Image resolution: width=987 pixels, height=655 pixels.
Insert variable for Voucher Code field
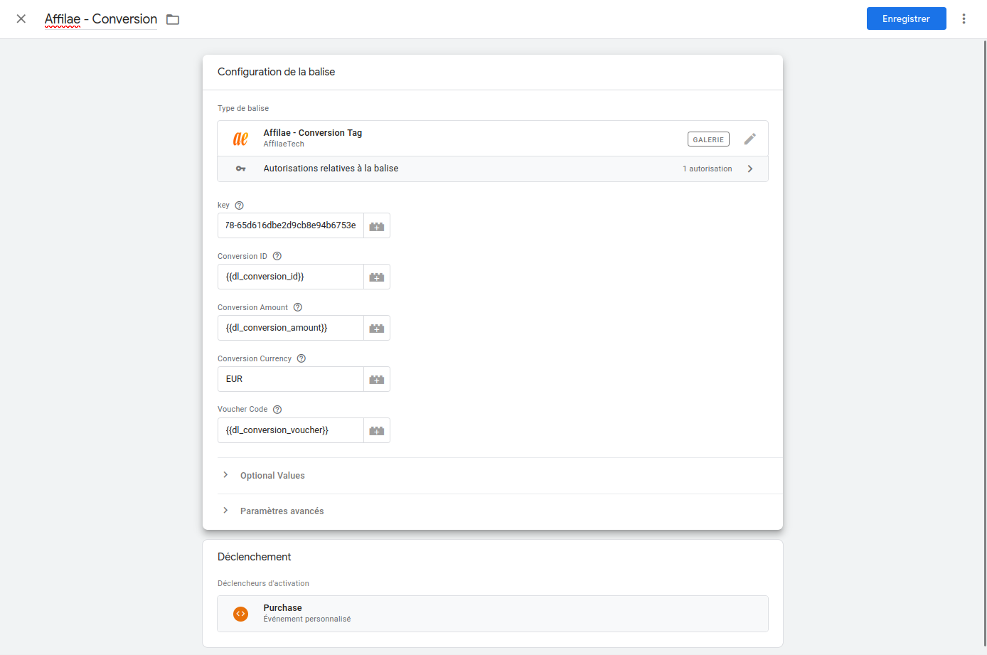click(377, 431)
